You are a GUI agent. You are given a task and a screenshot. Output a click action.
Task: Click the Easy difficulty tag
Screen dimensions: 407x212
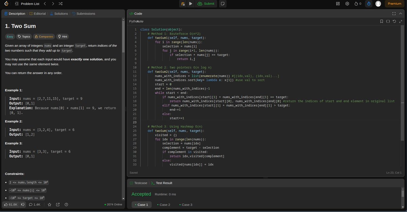pyautogui.click(x=10, y=37)
